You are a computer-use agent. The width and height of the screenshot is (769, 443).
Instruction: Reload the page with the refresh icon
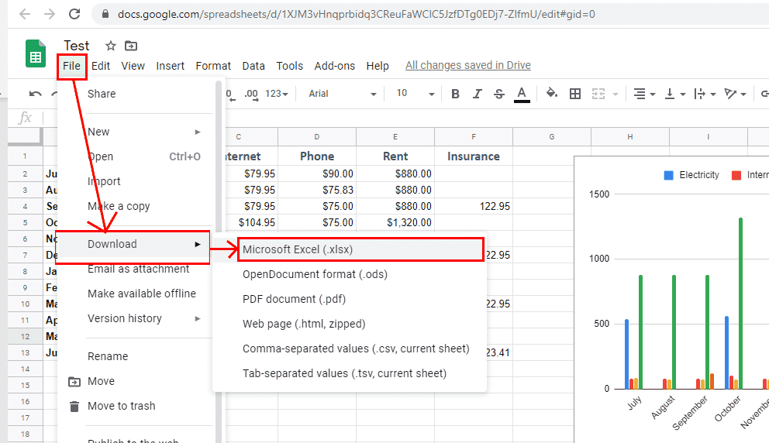tap(74, 14)
